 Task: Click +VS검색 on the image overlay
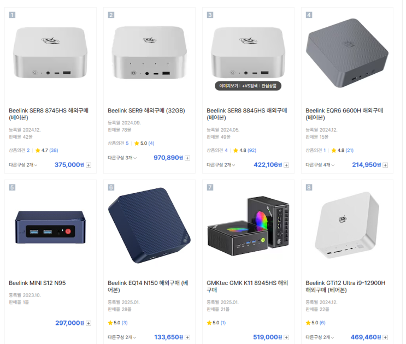(x=250, y=86)
